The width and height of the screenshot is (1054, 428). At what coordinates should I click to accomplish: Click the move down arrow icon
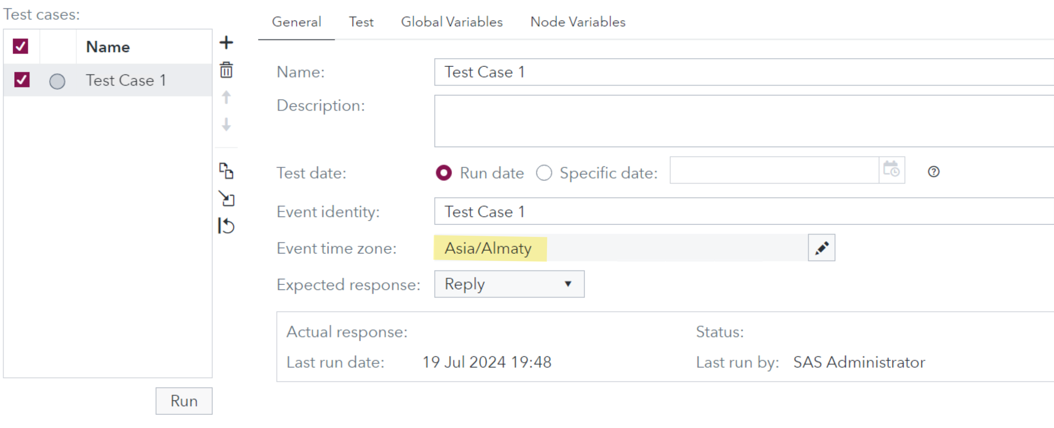click(226, 124)
